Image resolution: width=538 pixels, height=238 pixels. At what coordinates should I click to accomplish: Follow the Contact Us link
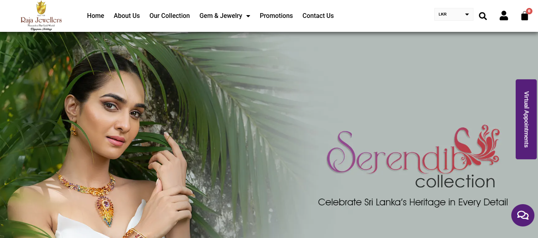[x=318, y=16]
